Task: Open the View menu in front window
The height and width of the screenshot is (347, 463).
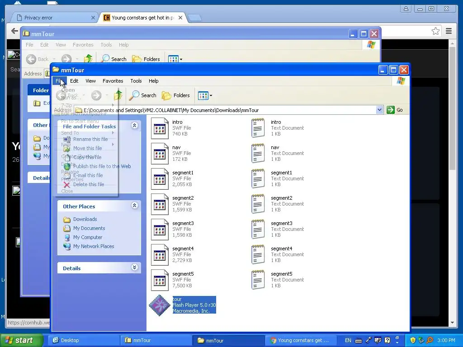Action: pos(90,81)
